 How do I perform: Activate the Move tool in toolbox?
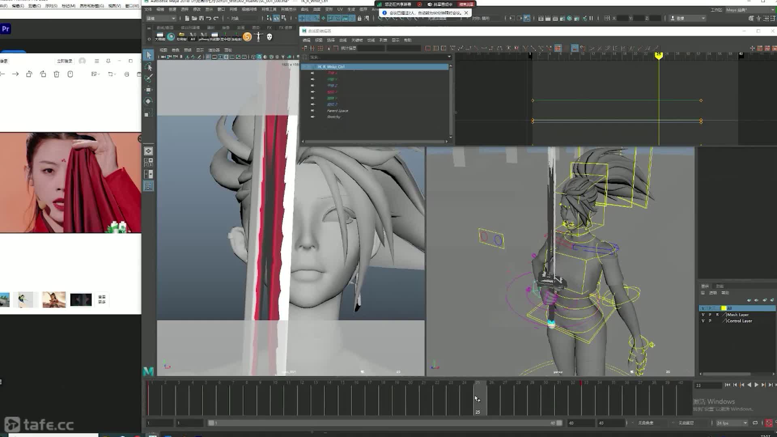pos(149,89)
